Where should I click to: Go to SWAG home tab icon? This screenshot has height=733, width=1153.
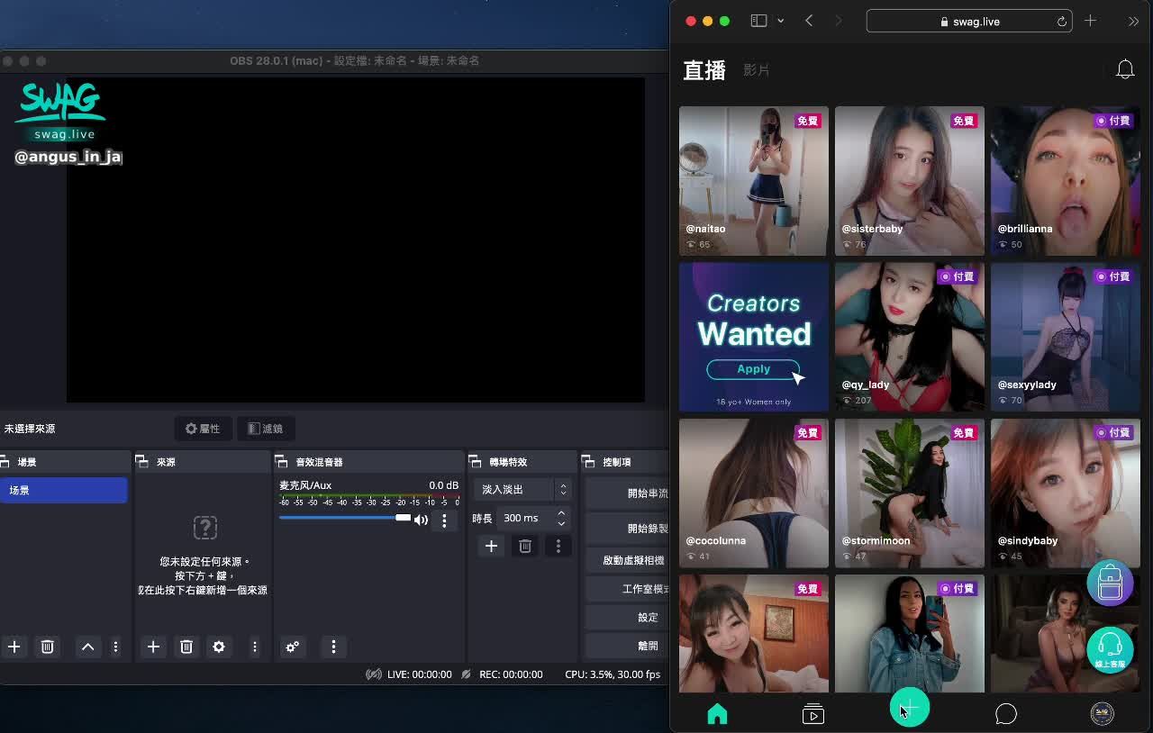click(x=717, y=714)
